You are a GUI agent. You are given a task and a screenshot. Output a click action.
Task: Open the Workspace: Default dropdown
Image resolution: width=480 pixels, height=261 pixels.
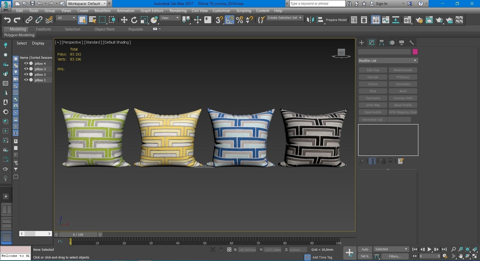click(86, 3)
